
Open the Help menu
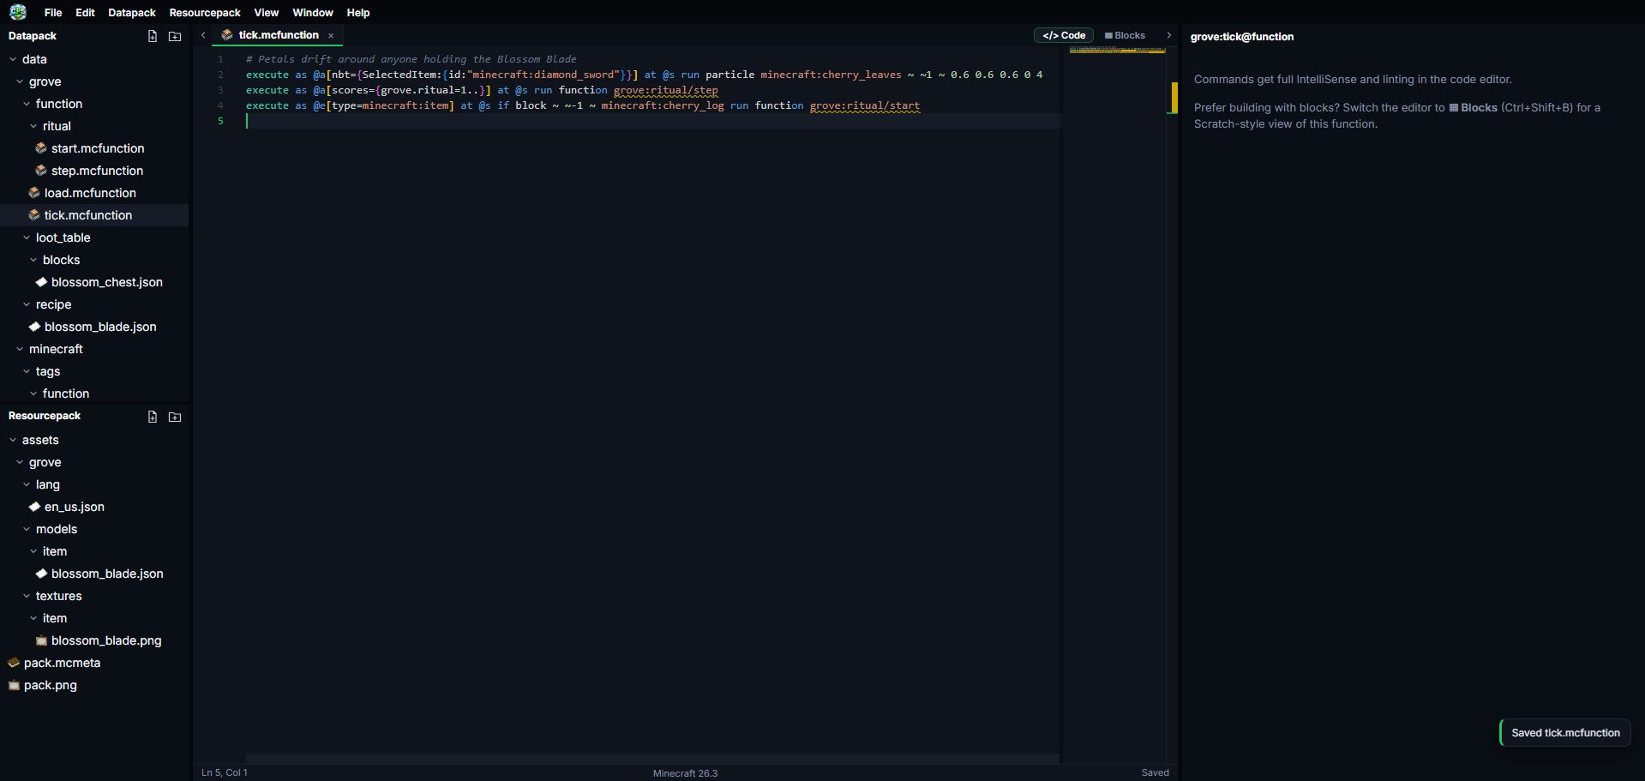pyautogui.click(x=358, y=13)
